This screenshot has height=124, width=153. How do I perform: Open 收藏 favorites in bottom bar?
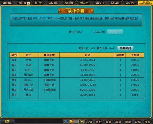click(x=109, y=122)
